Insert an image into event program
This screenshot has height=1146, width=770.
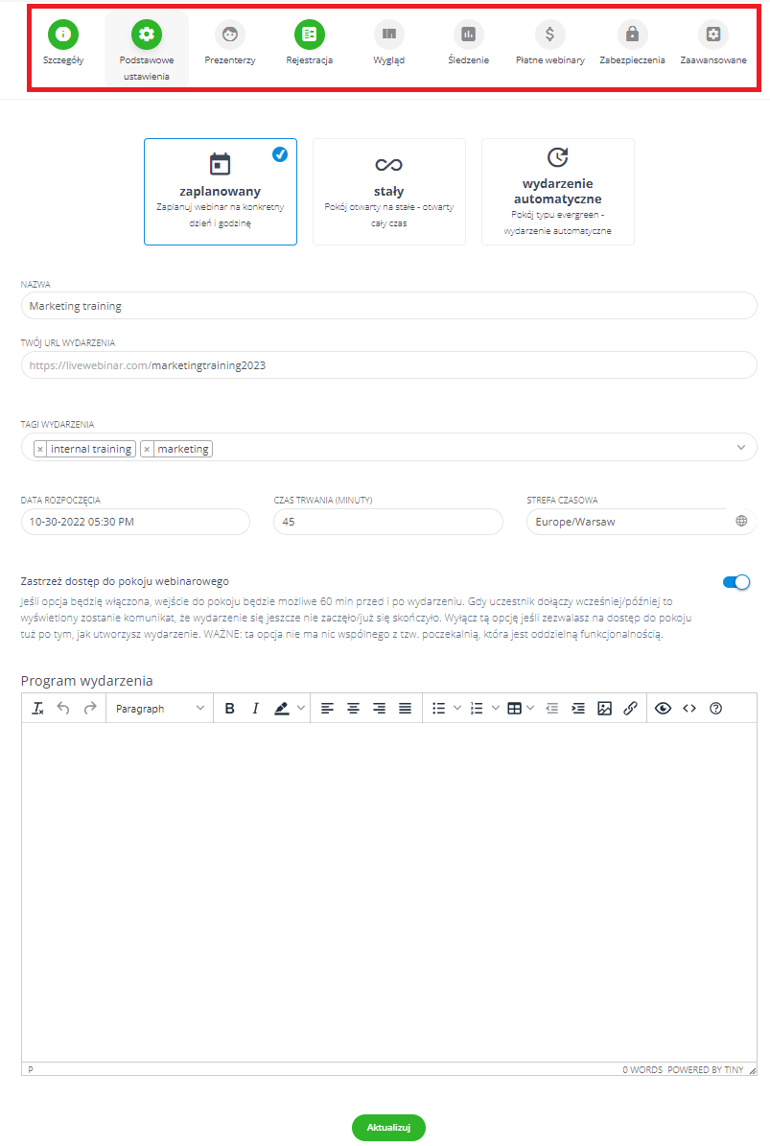[x=604, y=709]
